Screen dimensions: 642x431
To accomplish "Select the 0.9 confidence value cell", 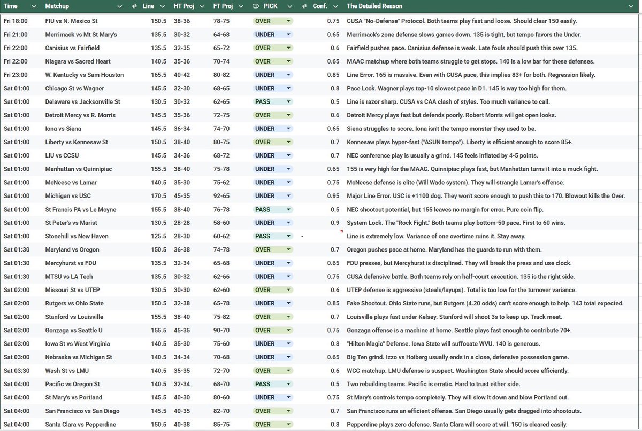I will point(321,223).
